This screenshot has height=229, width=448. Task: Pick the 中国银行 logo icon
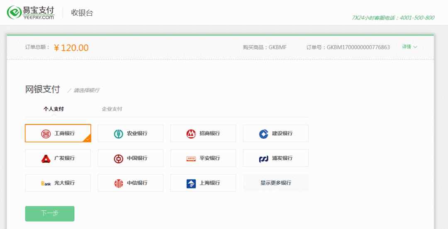[x=119, y=159]
